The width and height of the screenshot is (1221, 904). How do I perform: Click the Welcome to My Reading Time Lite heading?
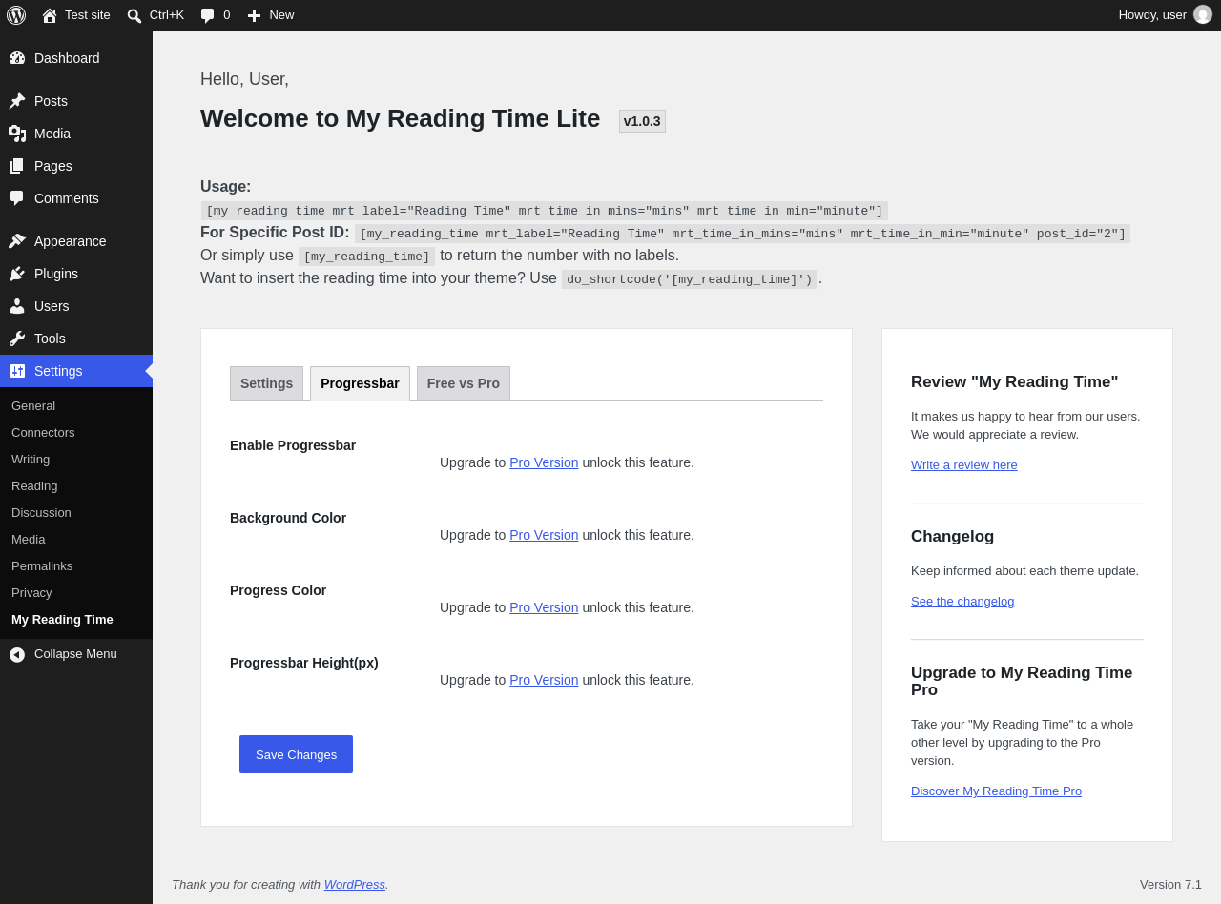tap(401, 118)
